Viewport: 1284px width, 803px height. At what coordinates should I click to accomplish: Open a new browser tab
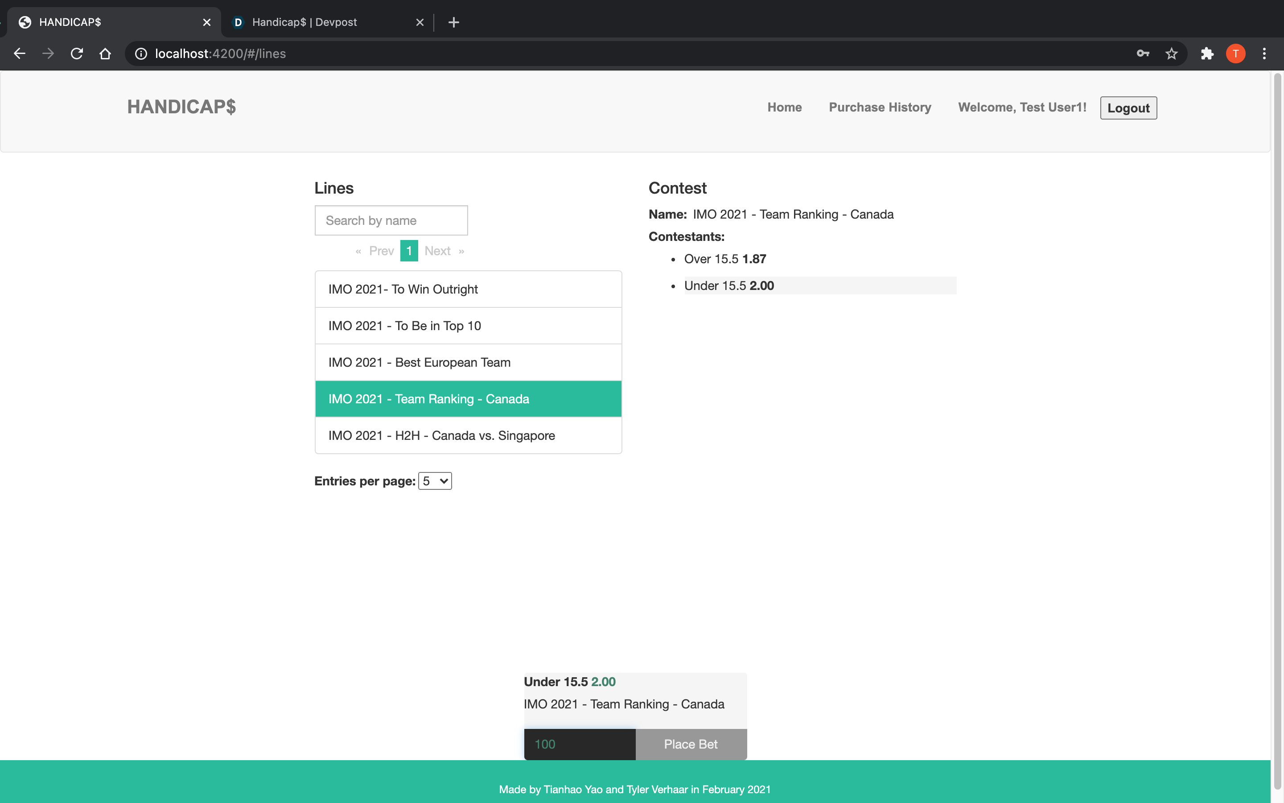click(454, 22)
